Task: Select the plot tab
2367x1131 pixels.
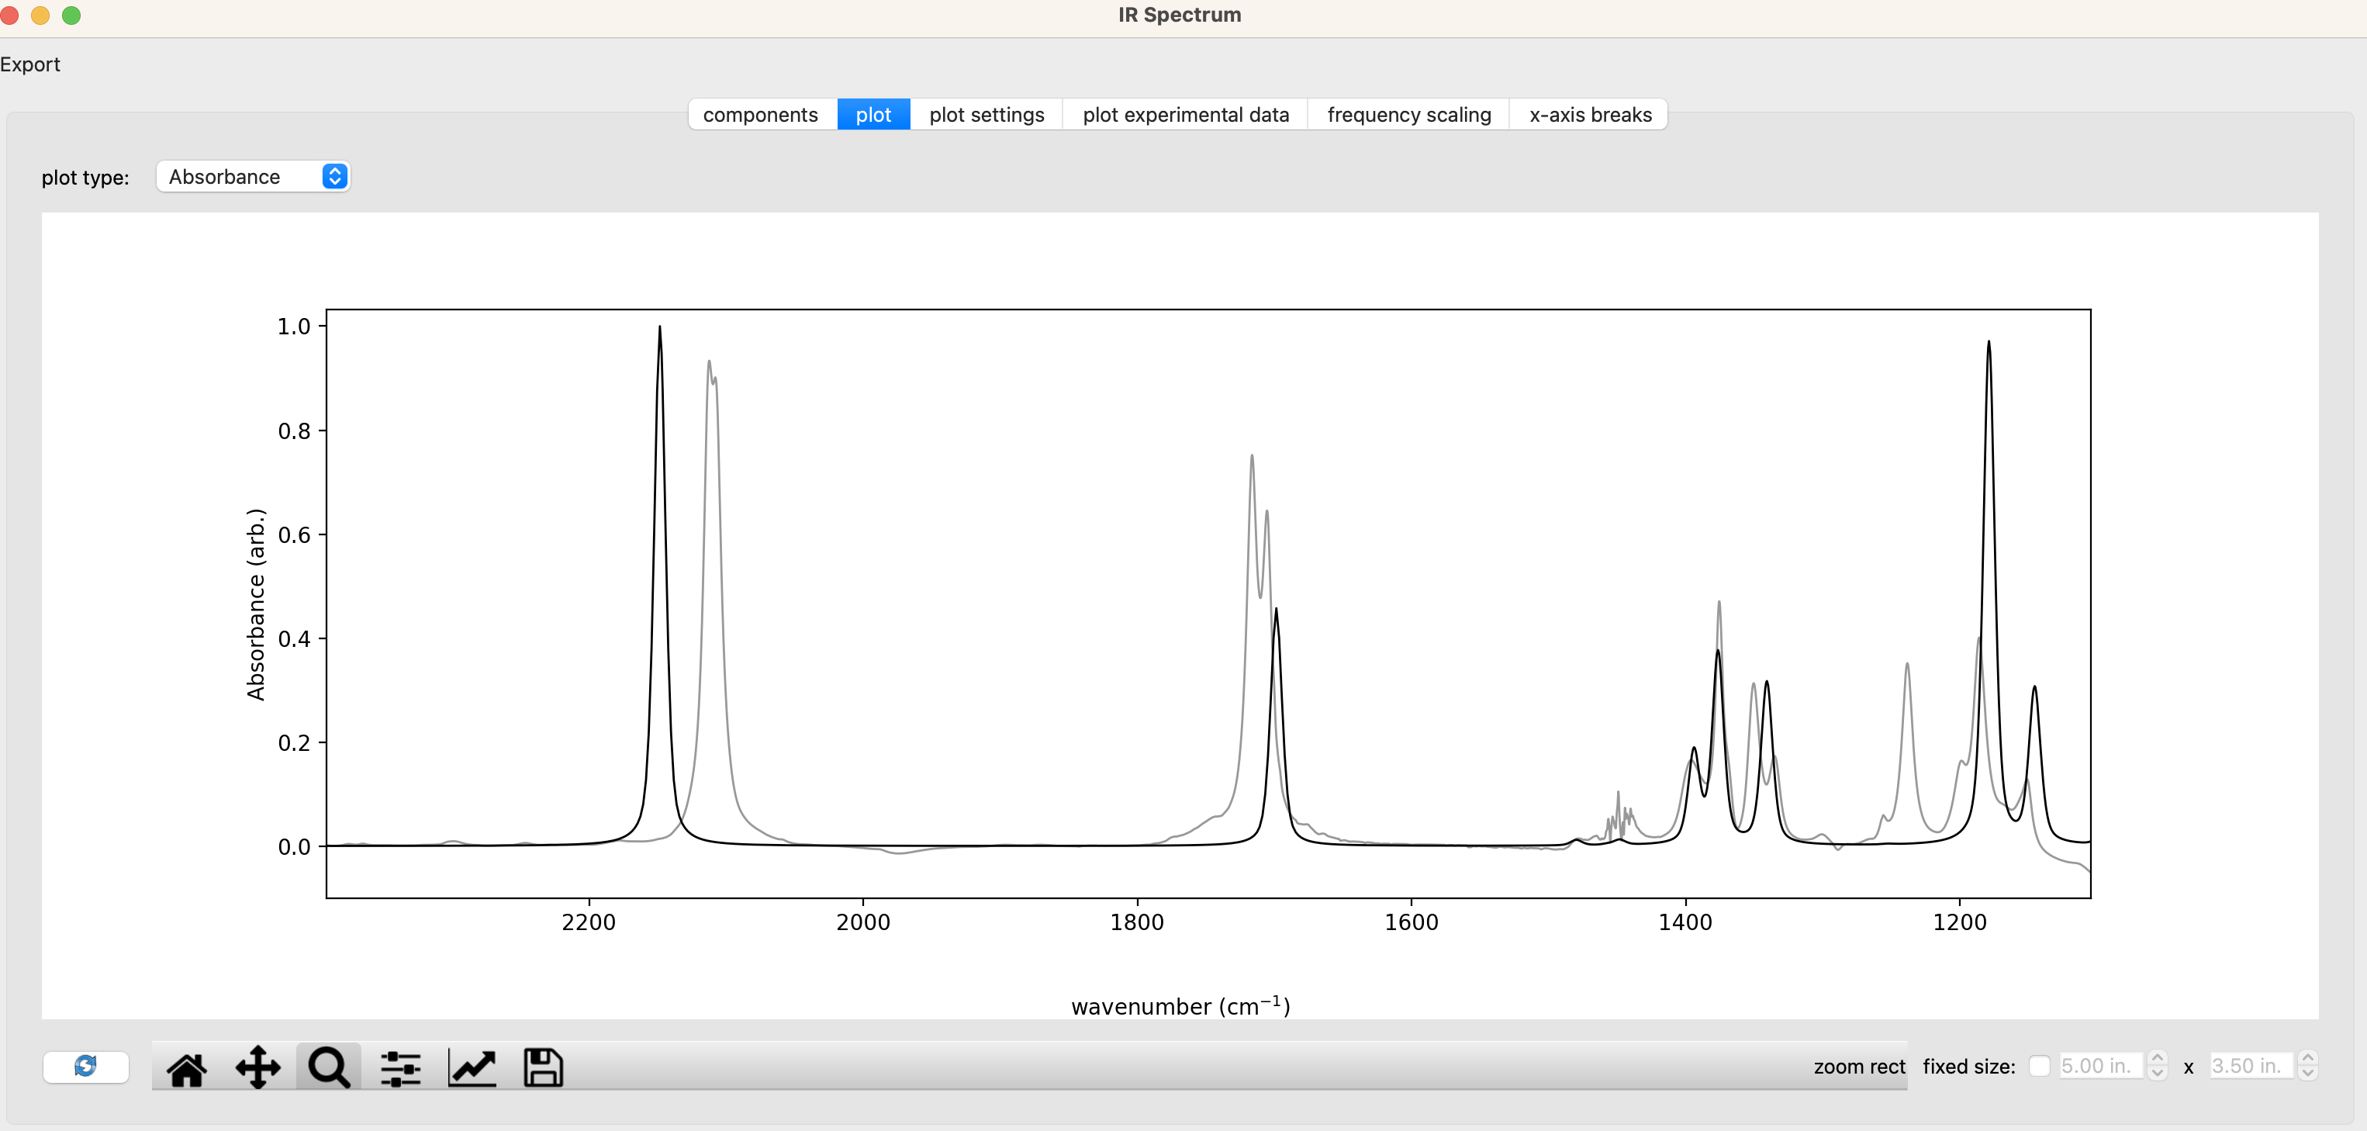Action: [x=874, y=115]
